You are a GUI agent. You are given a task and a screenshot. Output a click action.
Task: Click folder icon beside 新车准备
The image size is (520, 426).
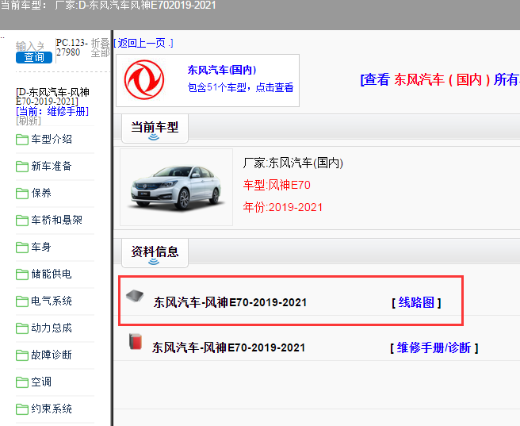[x=22, y=167]
